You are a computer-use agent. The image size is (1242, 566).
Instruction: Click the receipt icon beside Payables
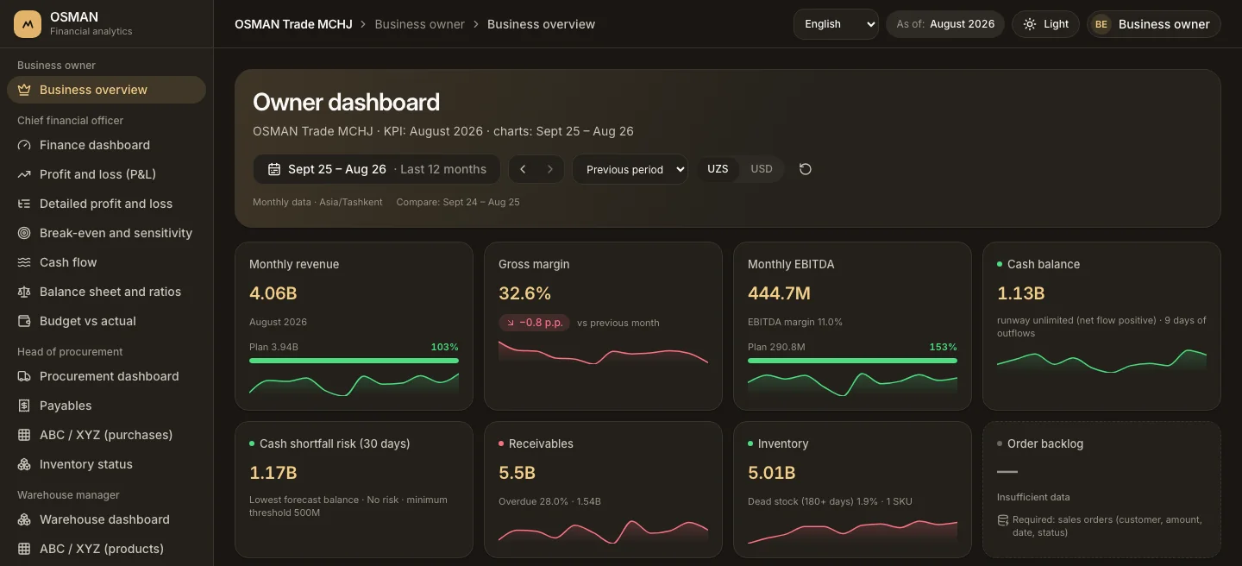pyautogui.click(x=24, y=406)
